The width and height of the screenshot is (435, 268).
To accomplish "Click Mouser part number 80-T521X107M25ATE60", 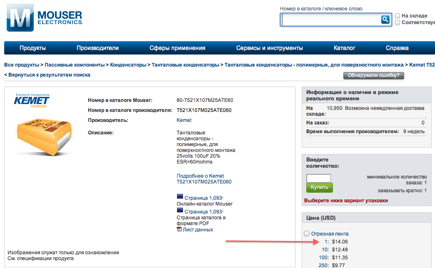I will [x=205, y=100].
